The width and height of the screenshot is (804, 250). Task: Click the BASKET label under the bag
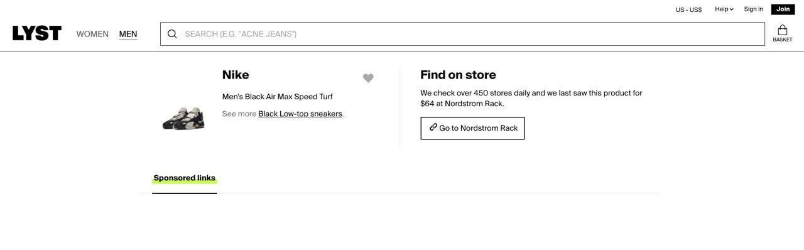[x=783, y=40]
